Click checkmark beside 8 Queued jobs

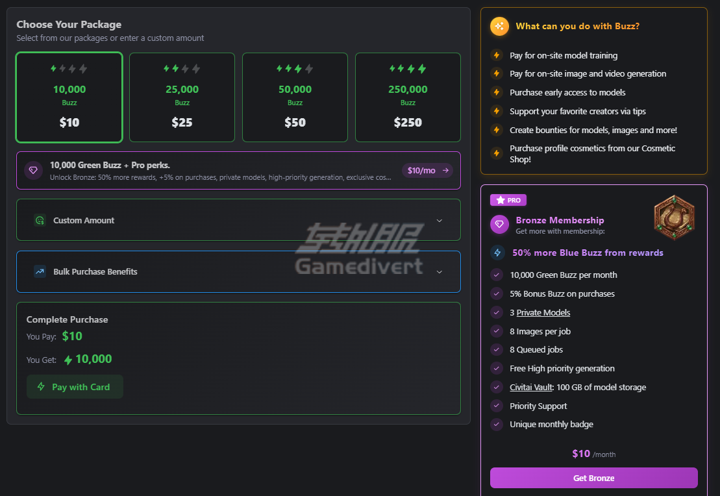point(497,349)
